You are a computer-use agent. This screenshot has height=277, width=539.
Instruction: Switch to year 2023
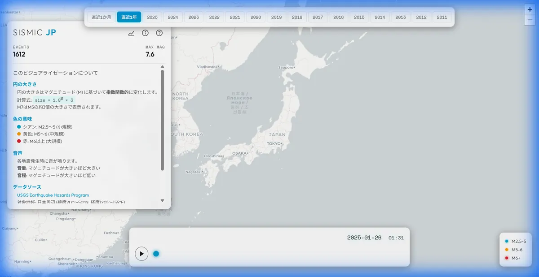194,17
